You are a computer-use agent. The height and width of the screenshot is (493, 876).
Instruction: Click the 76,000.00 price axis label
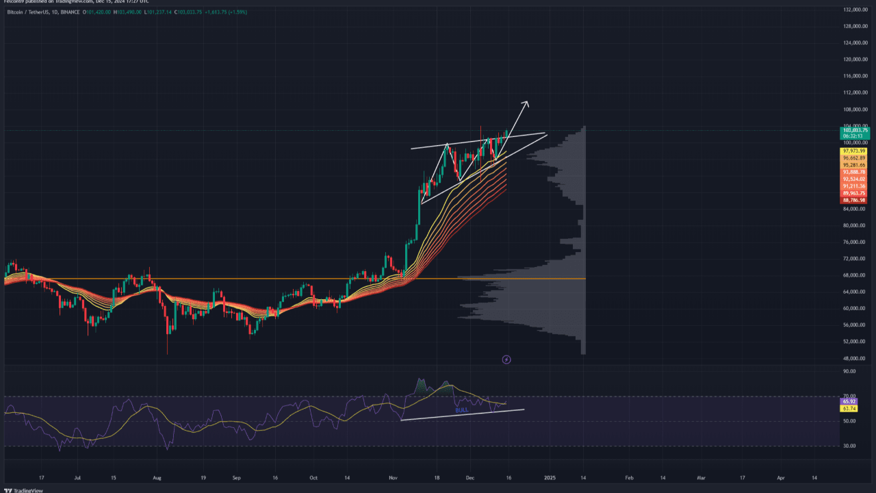coord(855,242)
